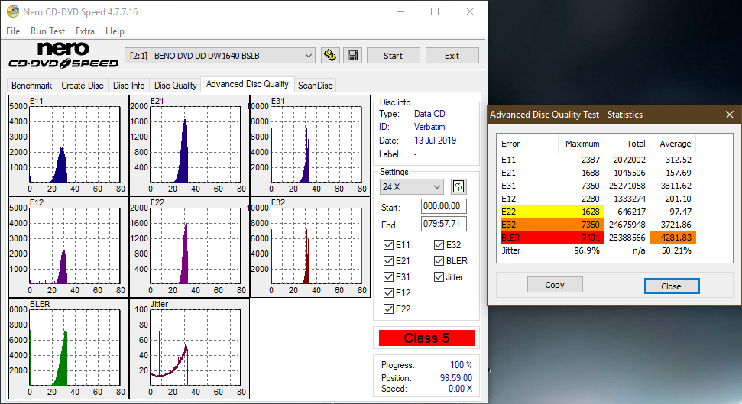
Task: Click the red Class 5 indicator
Action: pyautogui.click(x=426, y=338)
